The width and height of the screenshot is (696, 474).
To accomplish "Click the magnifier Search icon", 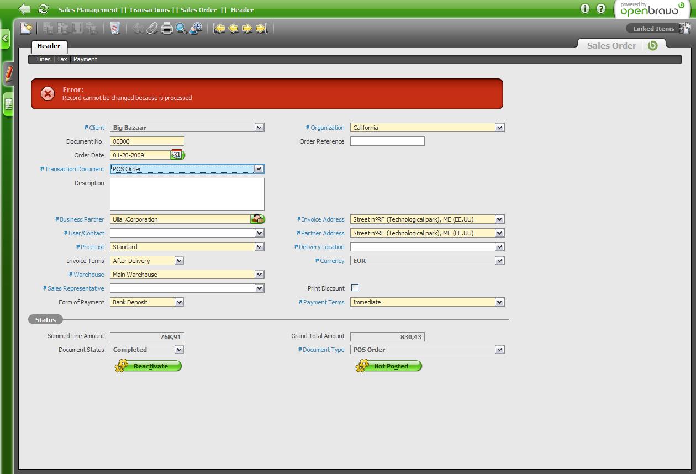I will [x=181, y=28].
